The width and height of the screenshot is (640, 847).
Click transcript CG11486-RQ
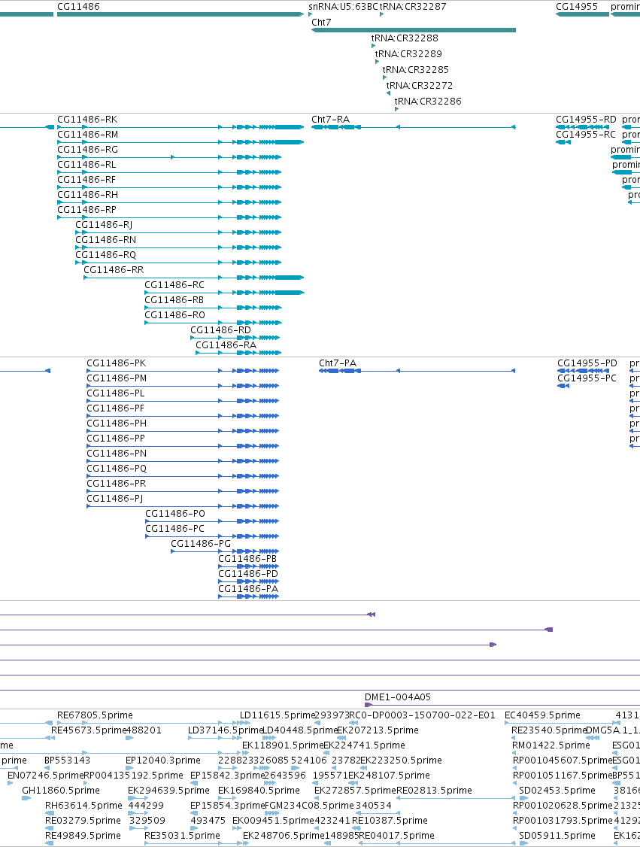coord(106,256)
